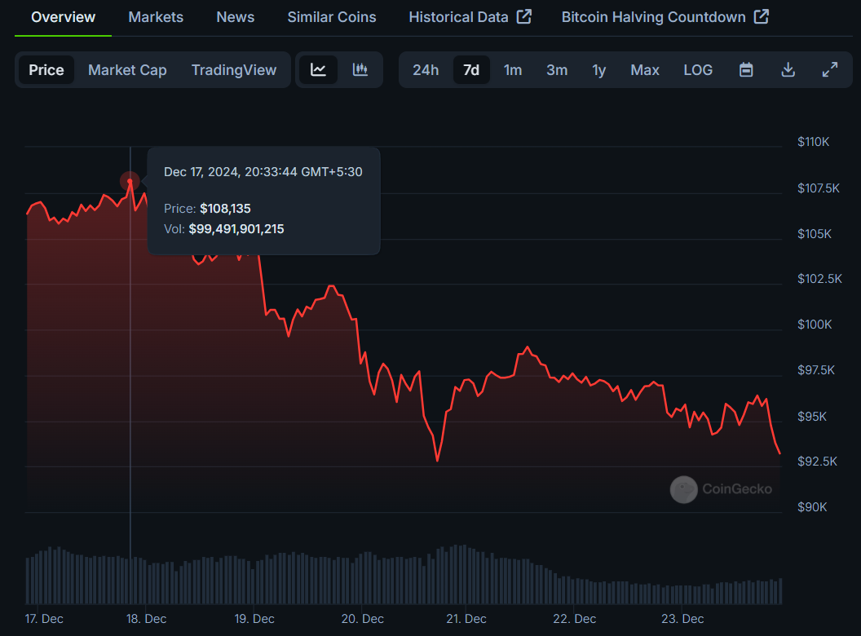Open the Markets tab
861x636 pixels.
[x=156, y=17]
